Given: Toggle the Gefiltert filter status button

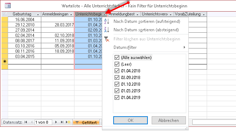Looking at the screenshot, I should coord(86,122).
